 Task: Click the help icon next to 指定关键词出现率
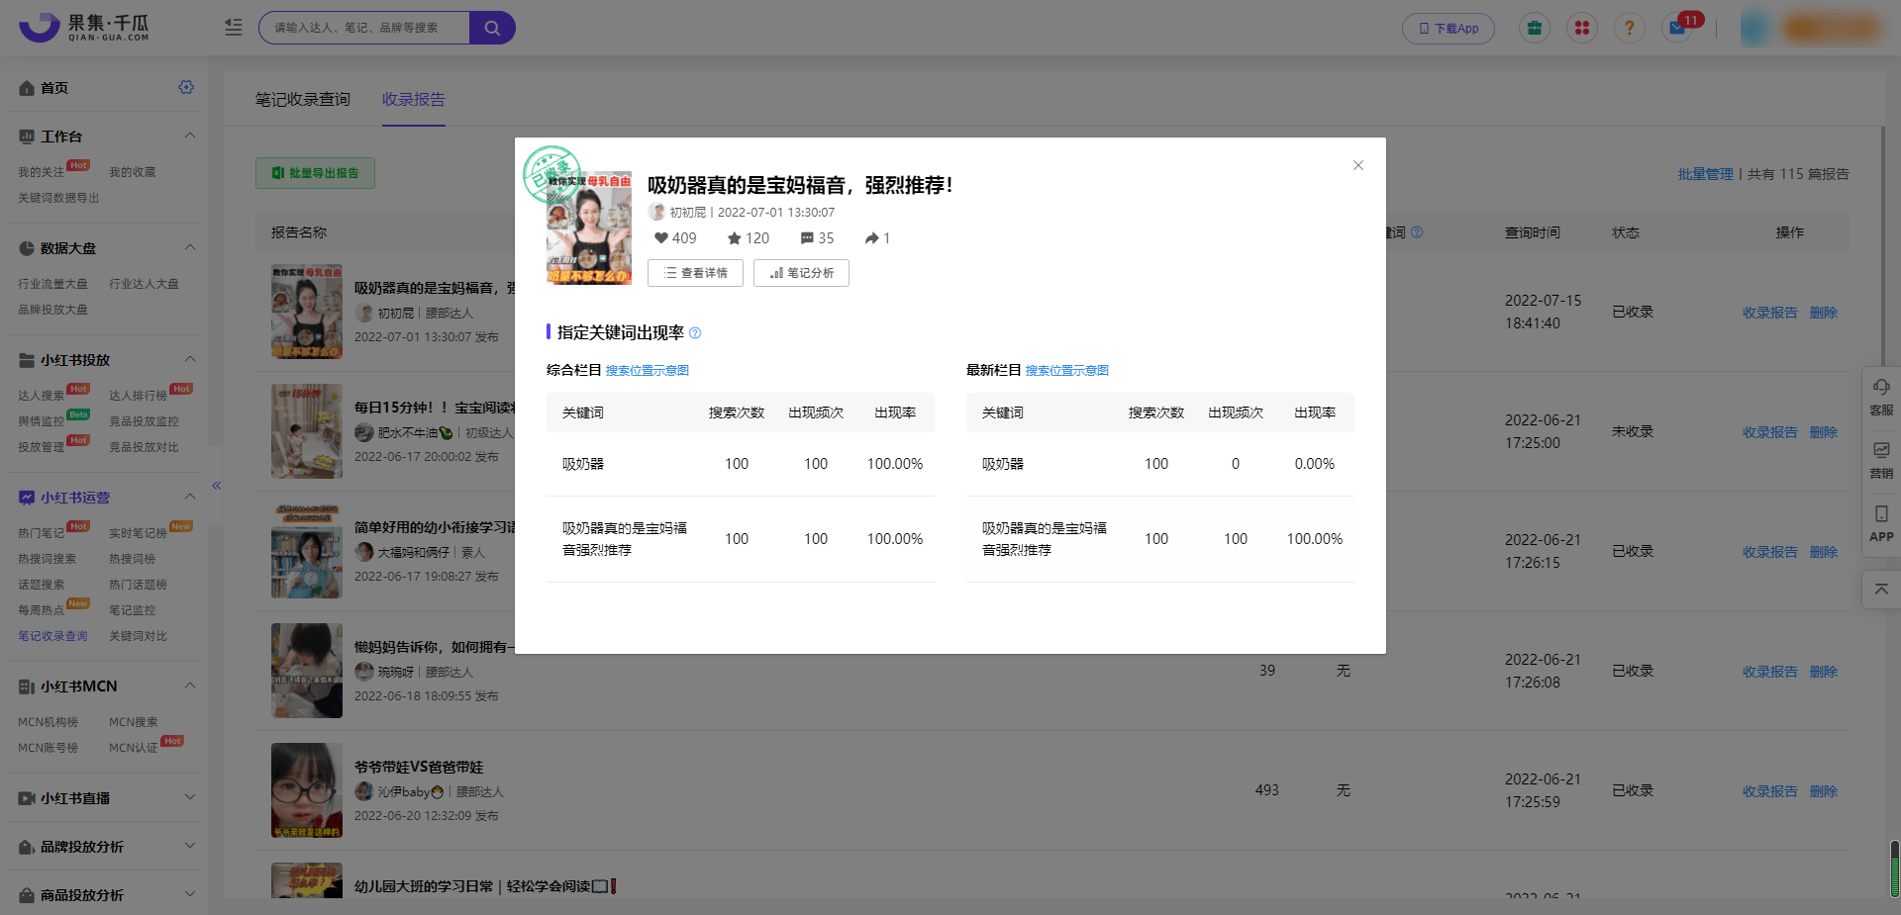click(x=695, y=333)
